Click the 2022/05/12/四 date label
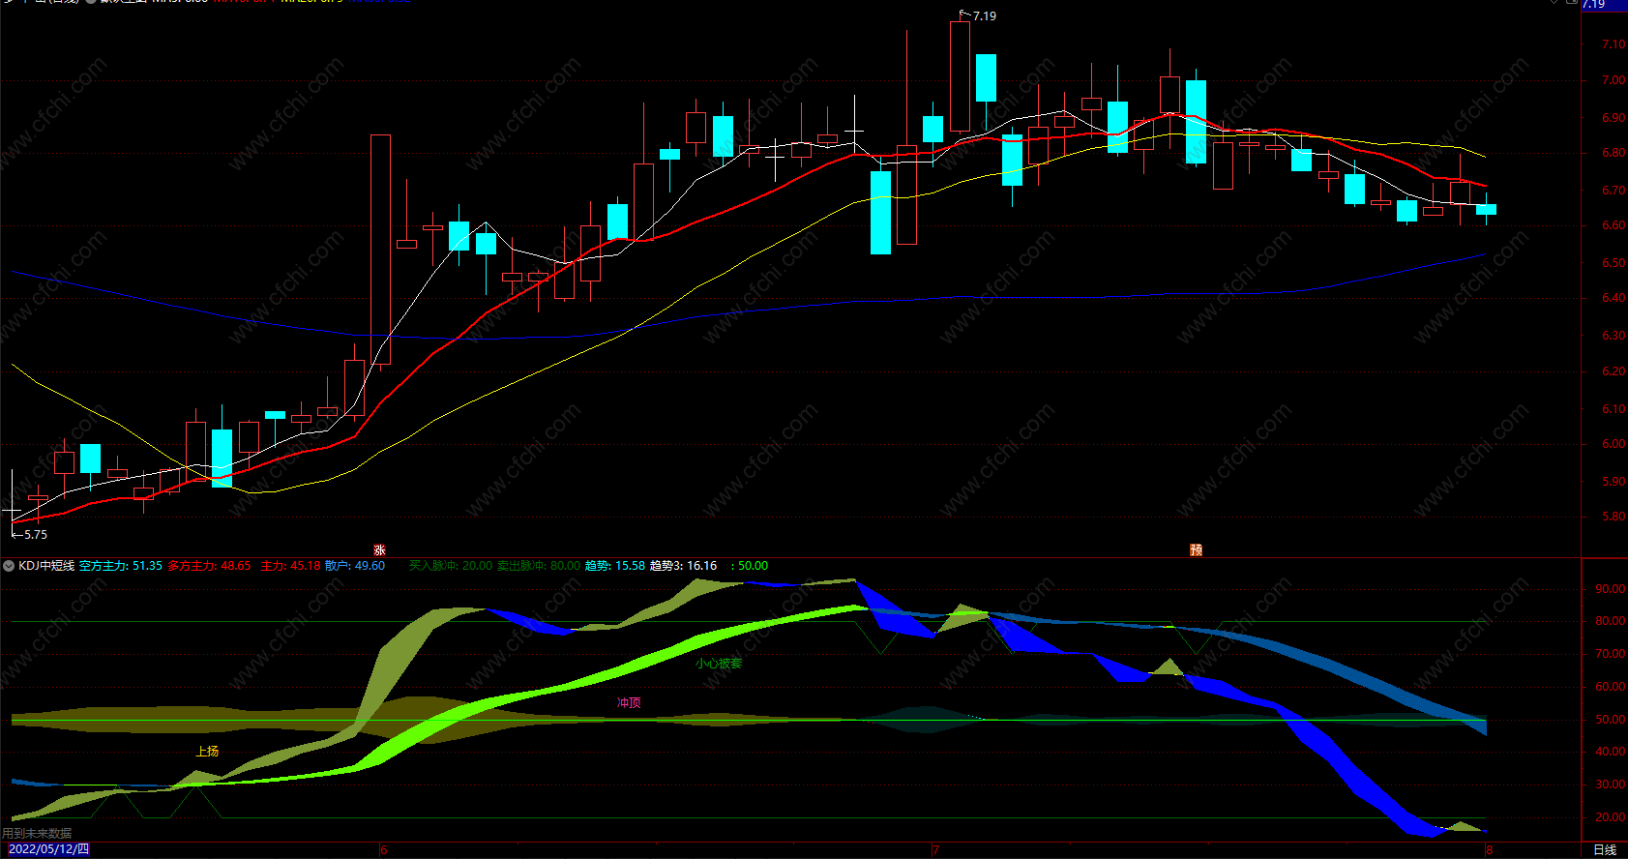The image size is (1628, 859). (48, 849)
